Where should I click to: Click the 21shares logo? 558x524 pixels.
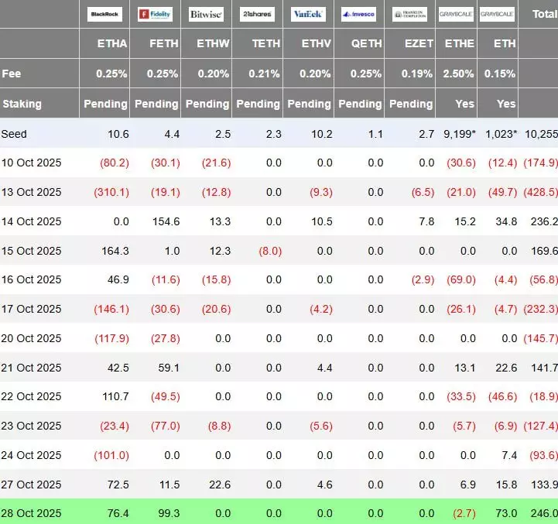tap(256, 15)
